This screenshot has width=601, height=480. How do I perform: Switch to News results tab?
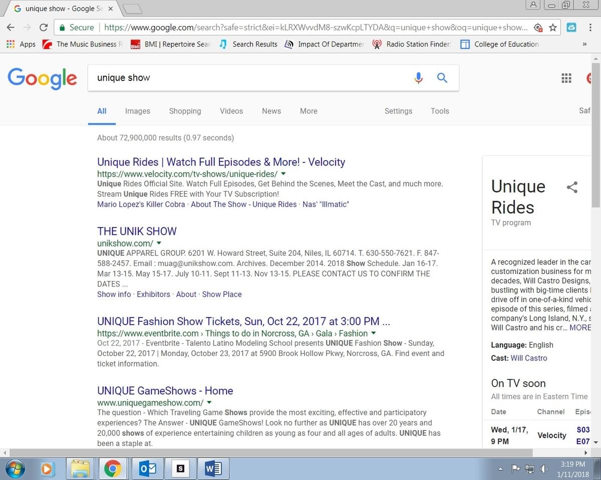[271, 111]
